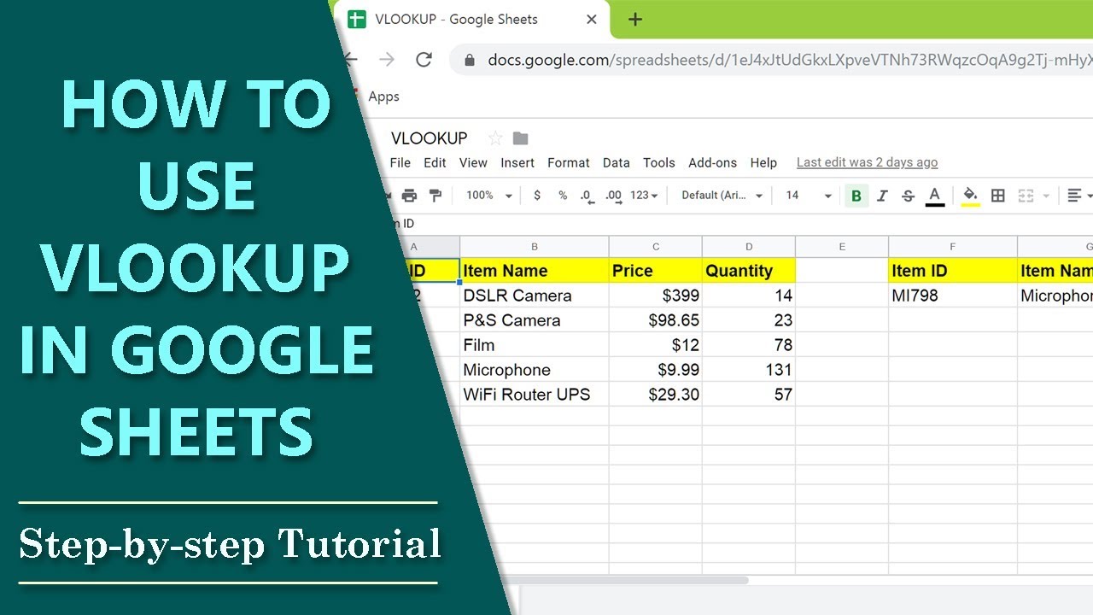Select the 'Quantity' header cell
Screen dimensions: 1093x615
[749, 271]
